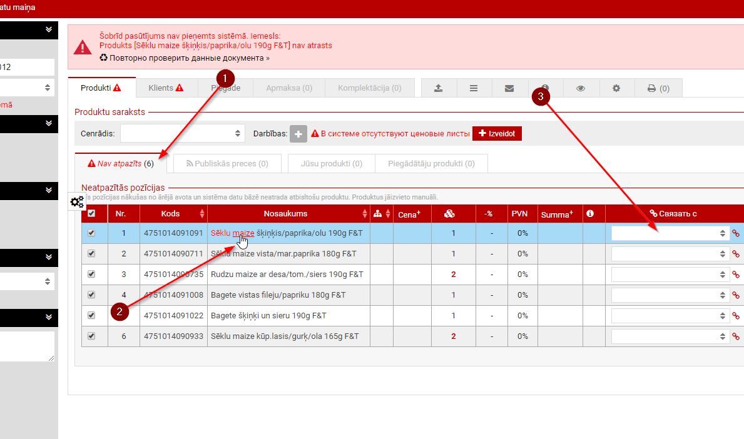This screenshot has height=439, width=744.
Task: Open the list (three lines) icon tab
Action: [x=474, y=88]
